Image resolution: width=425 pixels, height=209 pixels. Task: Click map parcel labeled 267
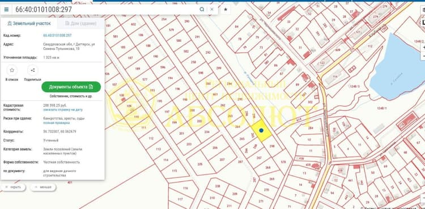[259, 158]
